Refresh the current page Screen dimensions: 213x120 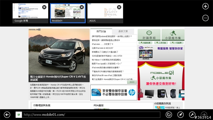(x=169, y=115)
